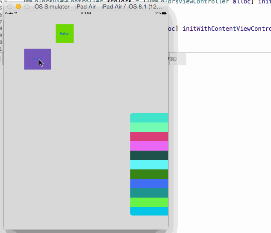
Task: Select the crimson pink color row
Action: tap(149, 137)
